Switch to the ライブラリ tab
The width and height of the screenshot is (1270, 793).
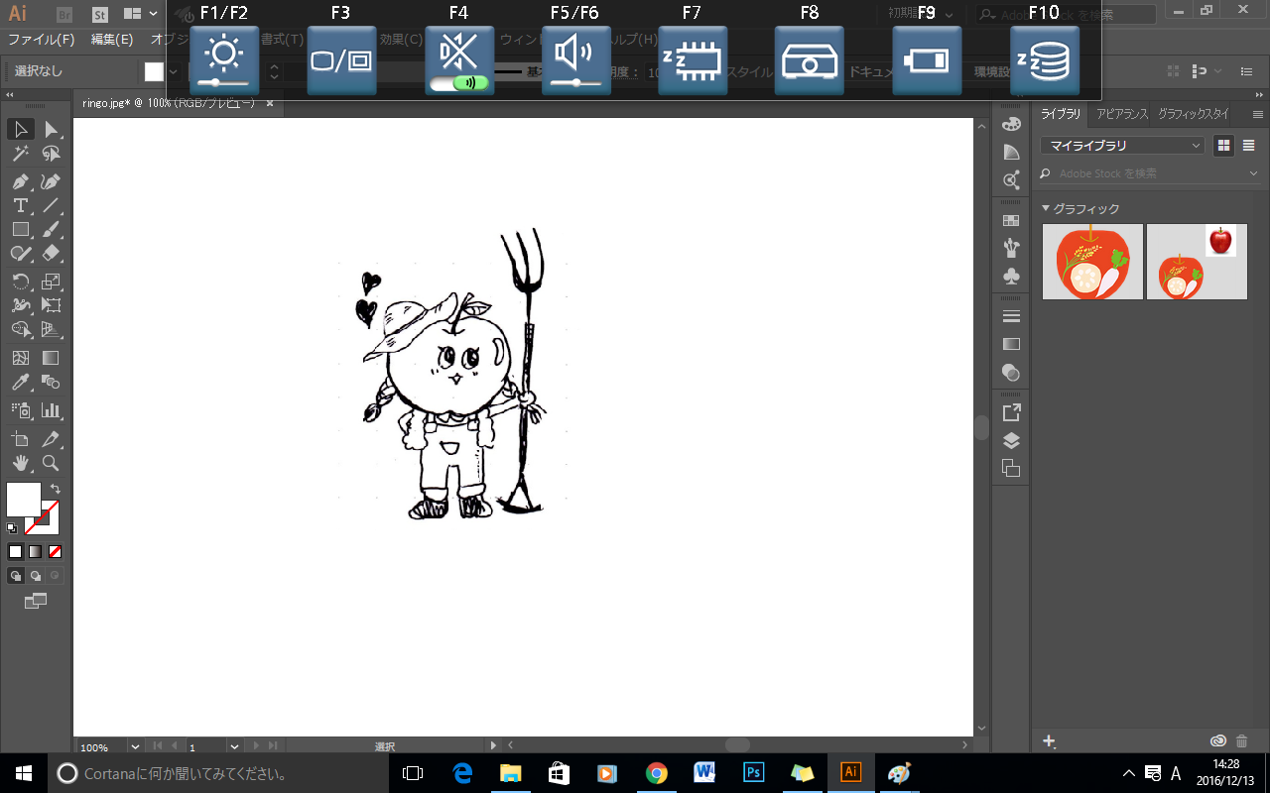[x=1060, y=114]
